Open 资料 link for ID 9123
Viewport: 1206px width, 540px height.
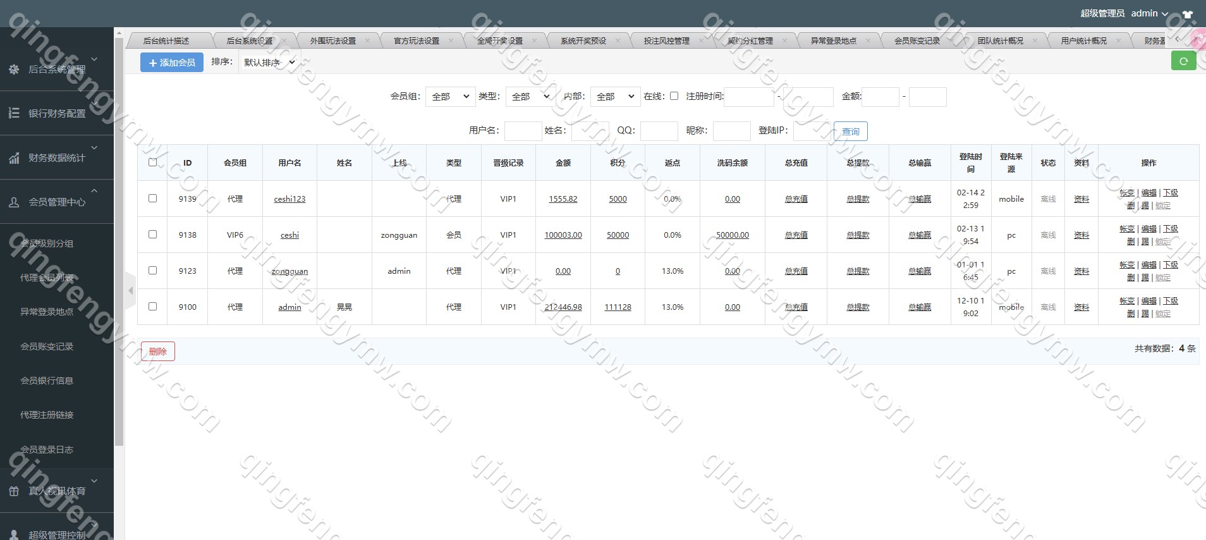pos(1081,271)
